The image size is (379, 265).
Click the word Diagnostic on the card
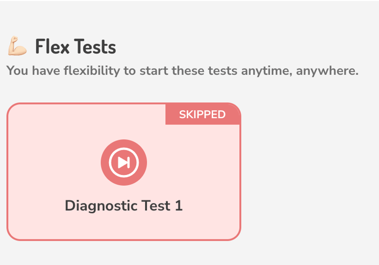(101, 206)
